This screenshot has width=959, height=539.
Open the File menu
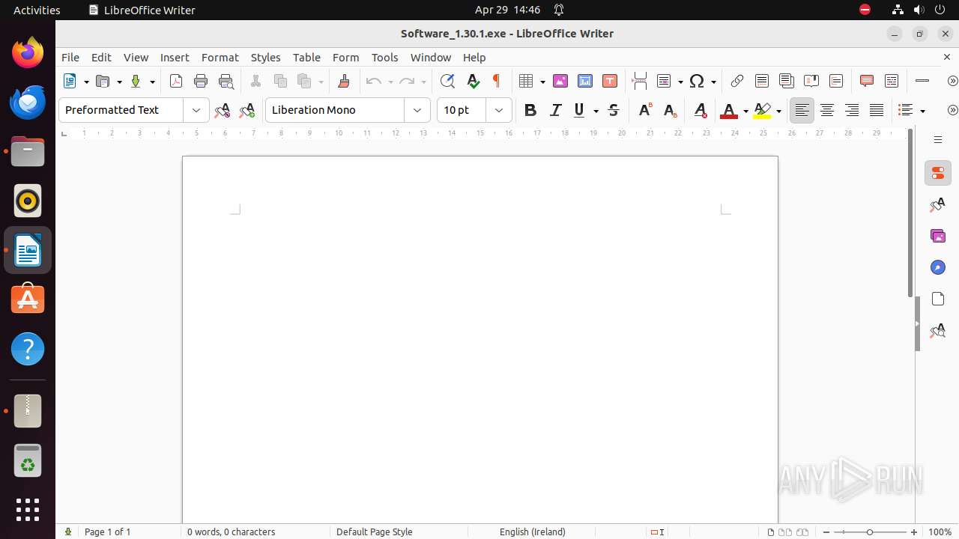pyautogui.click(x=70, y=57)
